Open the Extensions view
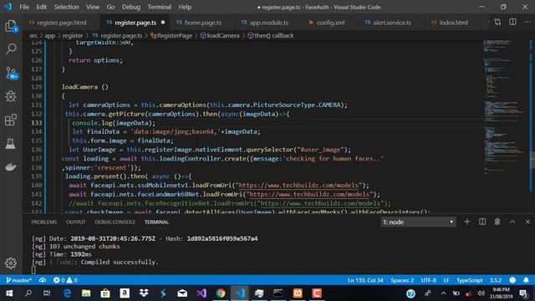 coord(11,120)
